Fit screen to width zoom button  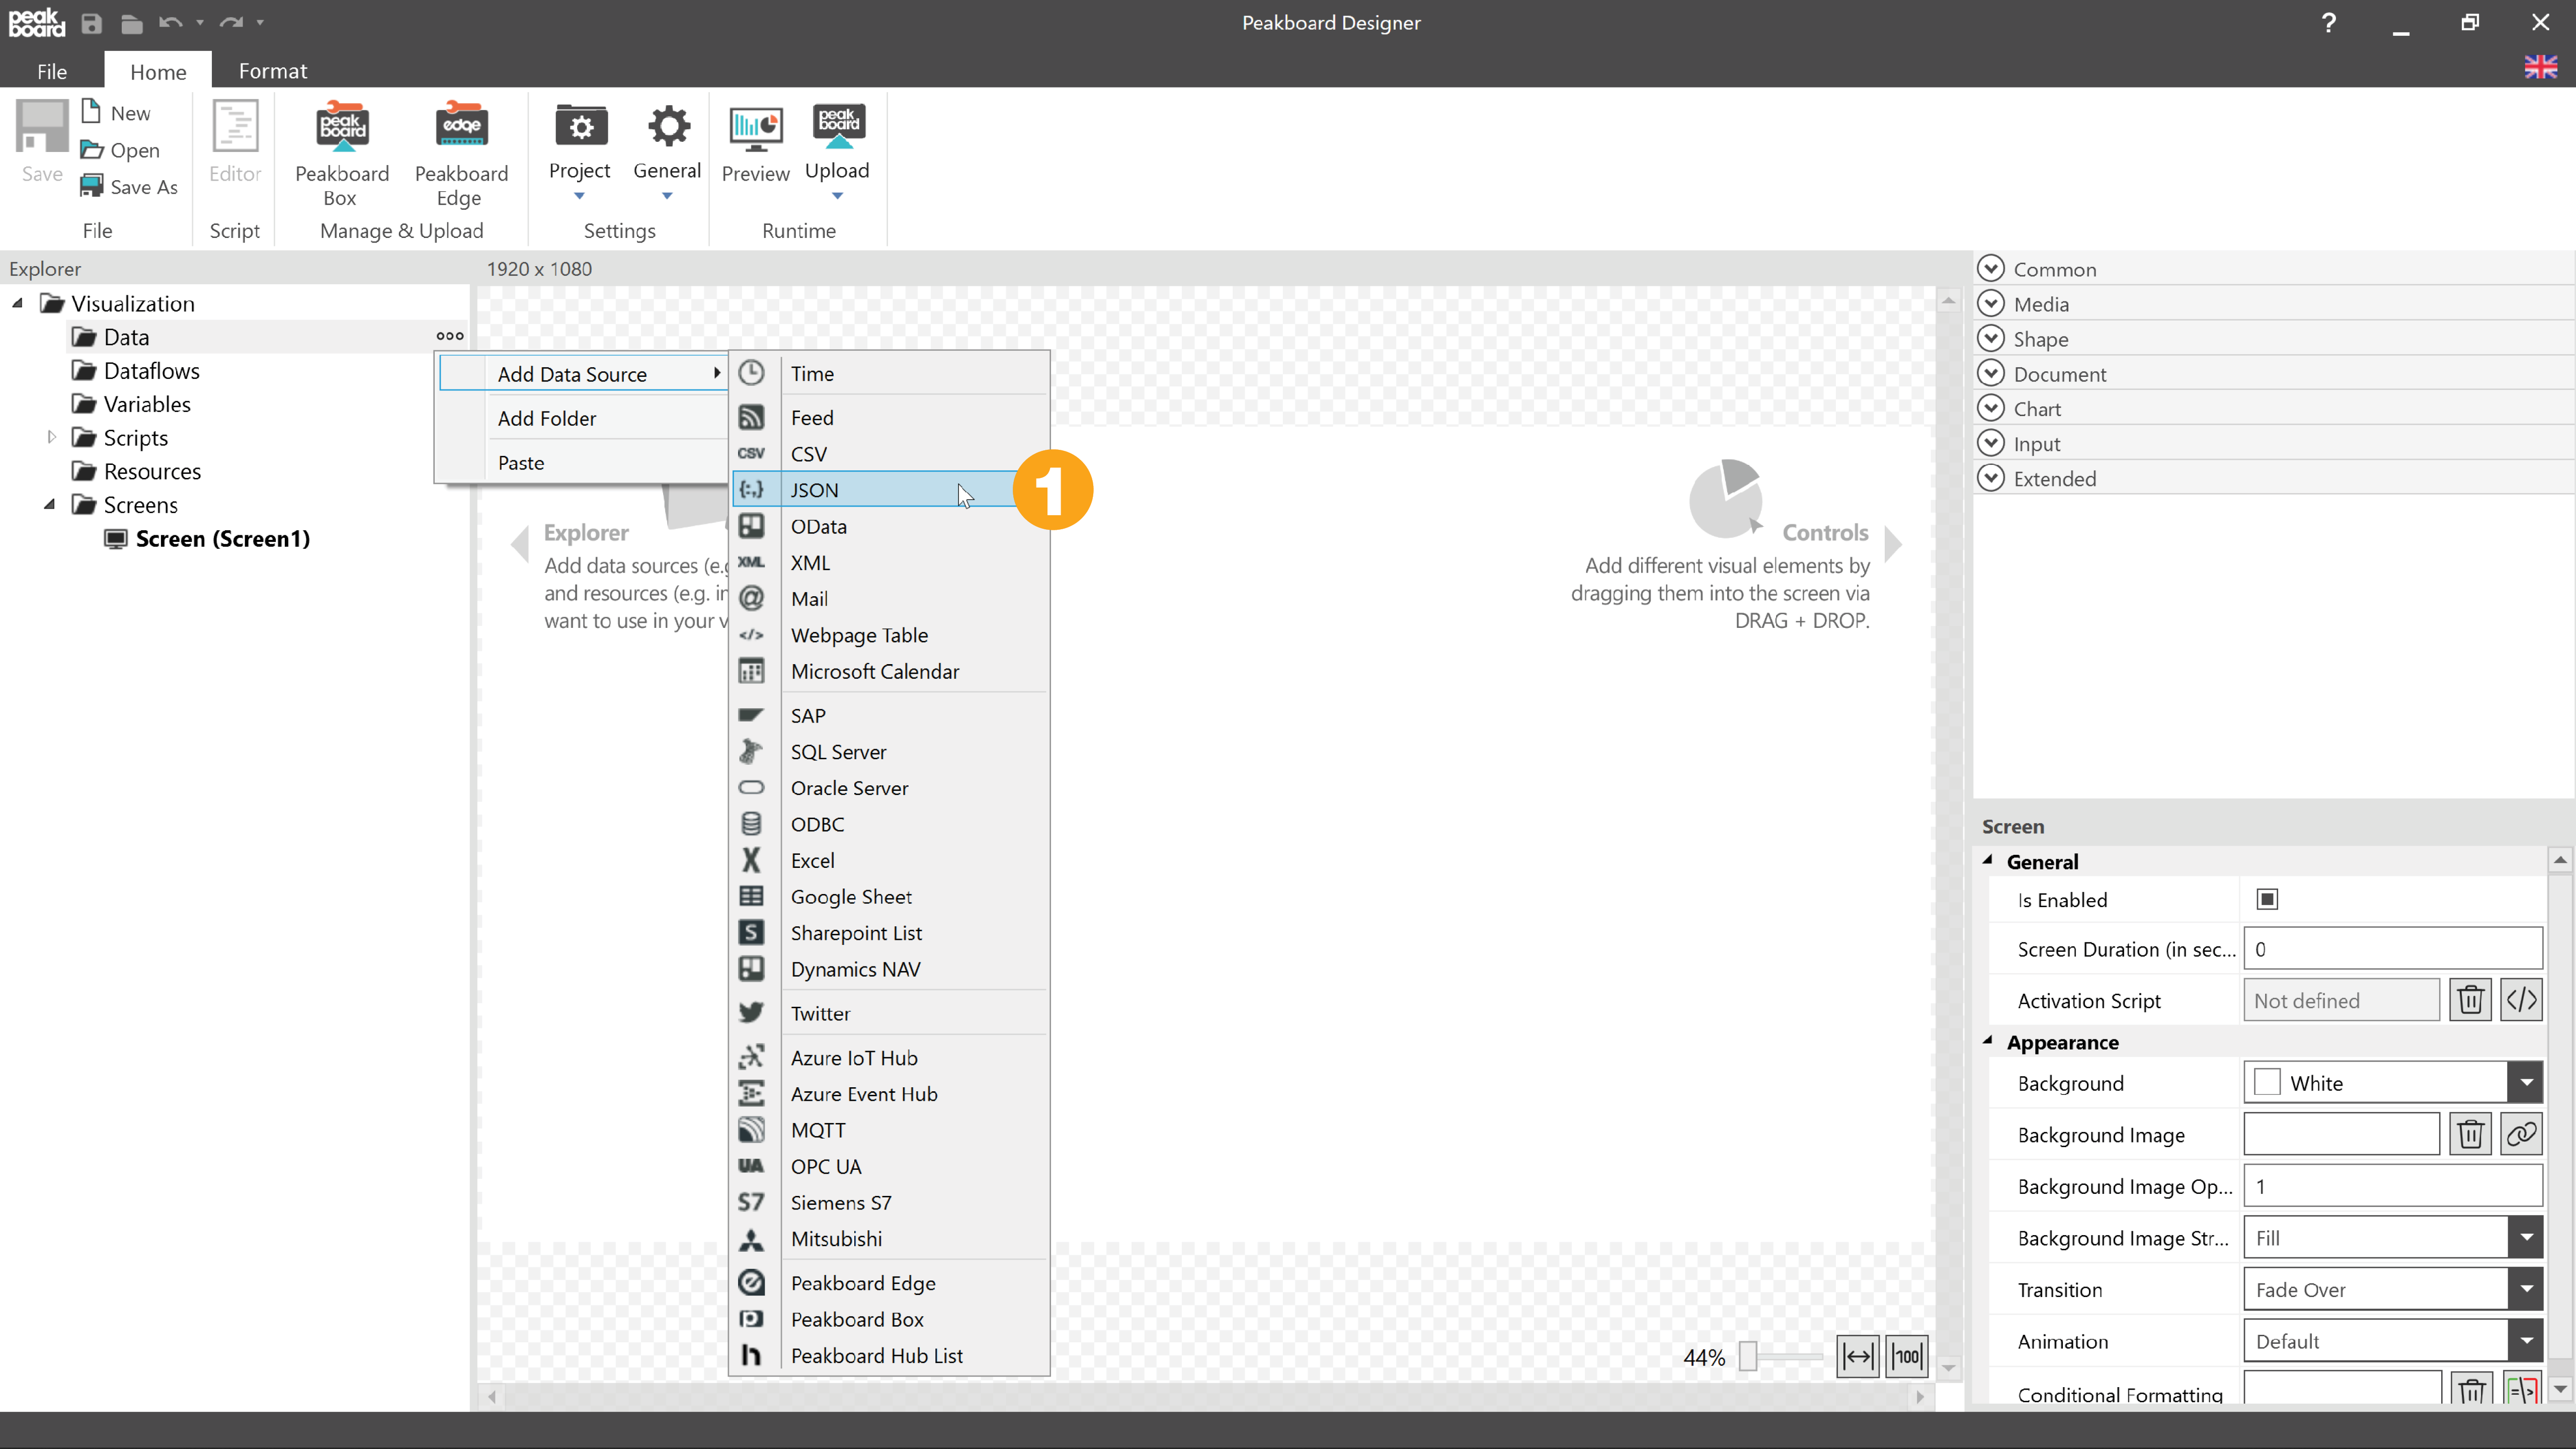pos(1857,1357)
